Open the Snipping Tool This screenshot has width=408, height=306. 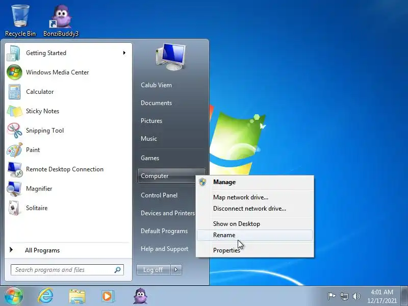click(68, 131)
